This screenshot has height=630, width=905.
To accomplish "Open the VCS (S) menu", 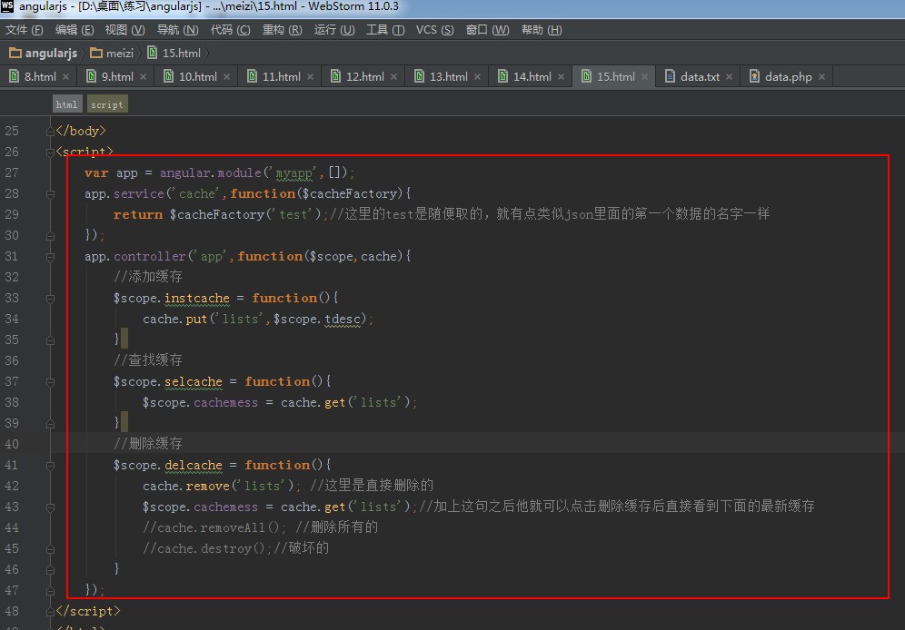I will coord(434,30).
